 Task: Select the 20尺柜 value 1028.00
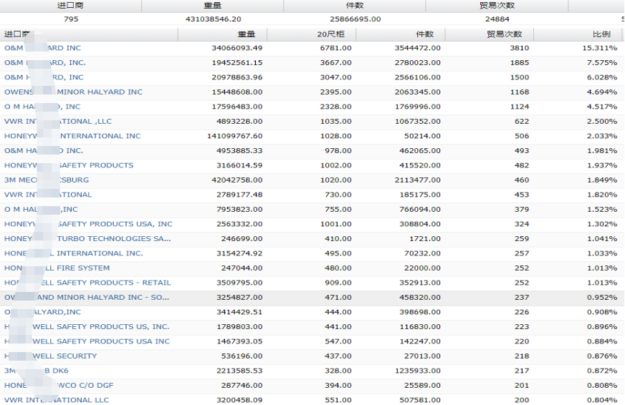point(335,136)
